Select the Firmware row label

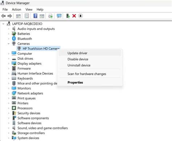(x=24, y=68)
